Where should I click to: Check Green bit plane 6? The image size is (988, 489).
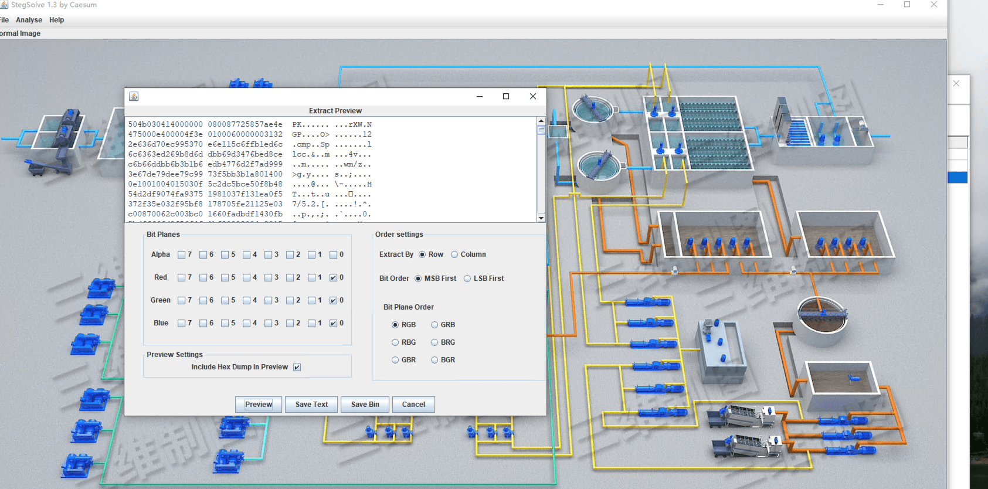click(x=203, y=300)
